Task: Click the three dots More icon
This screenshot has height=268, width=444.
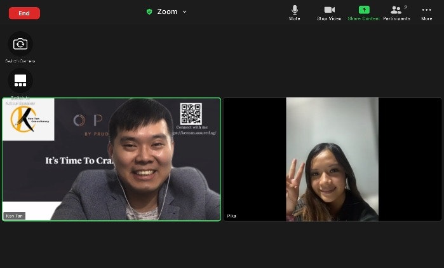Action: click(x=426, y=10)
